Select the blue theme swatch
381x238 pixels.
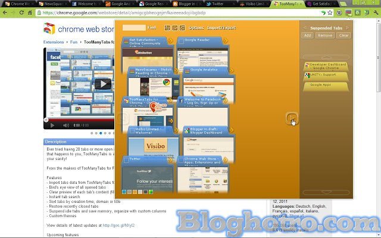coord(124,192)
